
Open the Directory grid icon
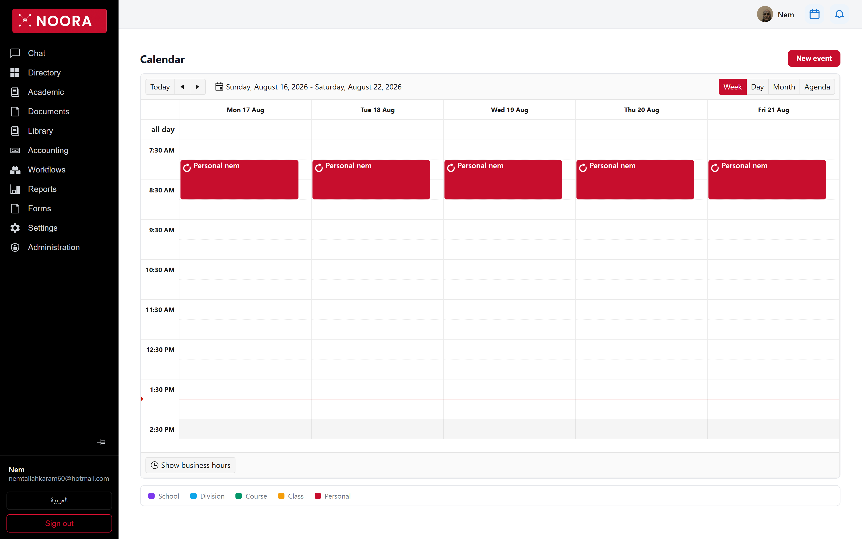coord(15,73)
